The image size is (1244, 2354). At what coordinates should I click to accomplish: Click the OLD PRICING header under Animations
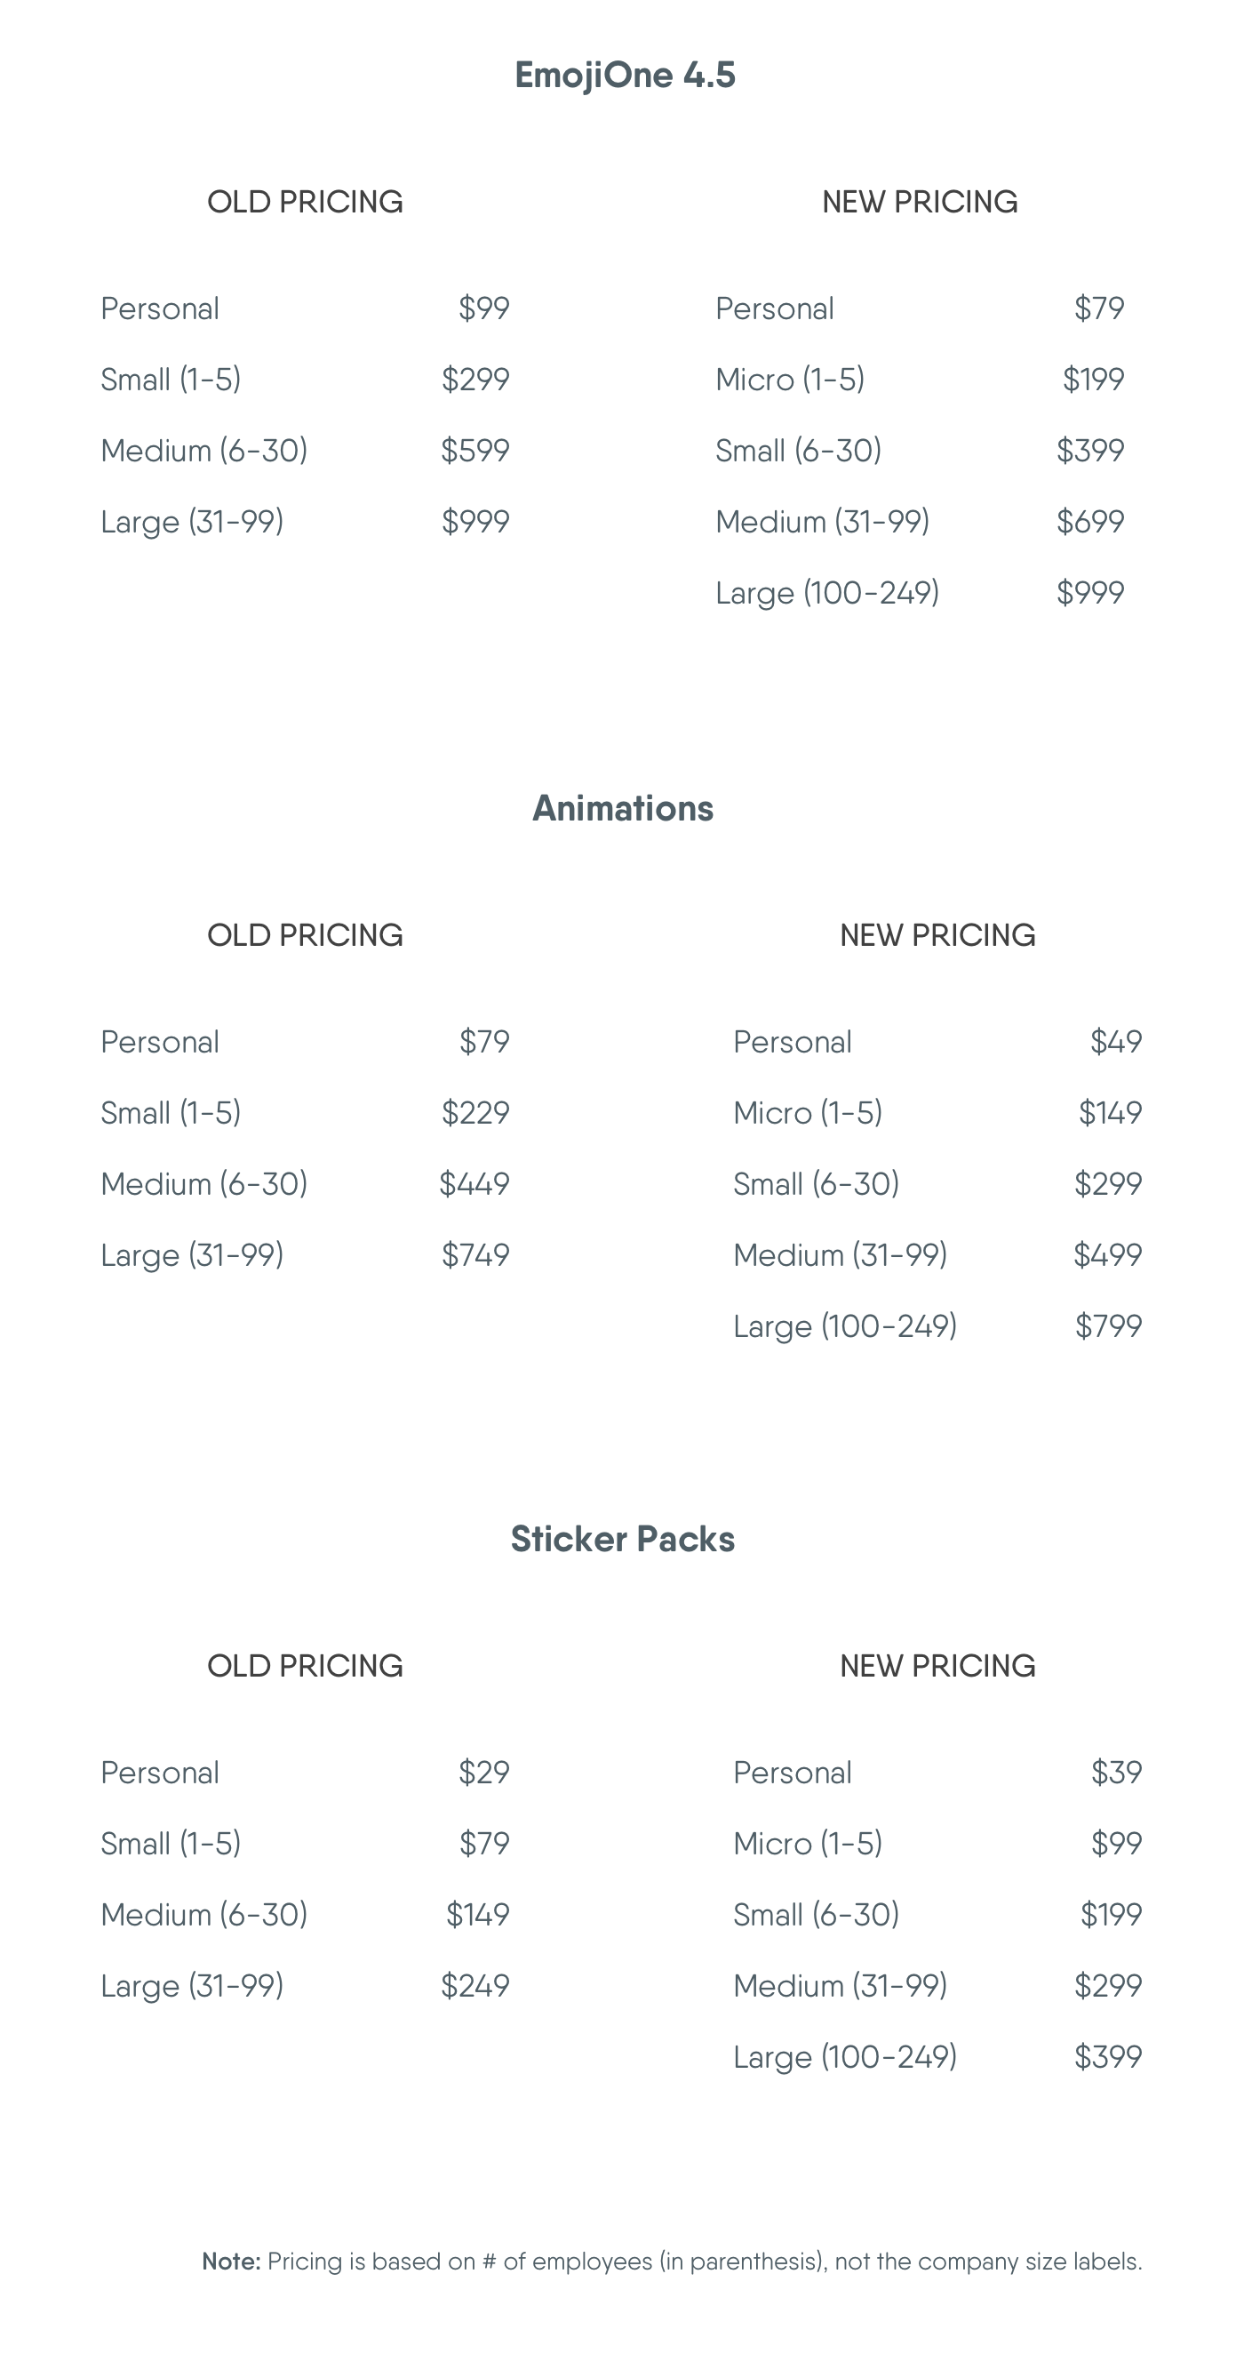coord(305,935)
